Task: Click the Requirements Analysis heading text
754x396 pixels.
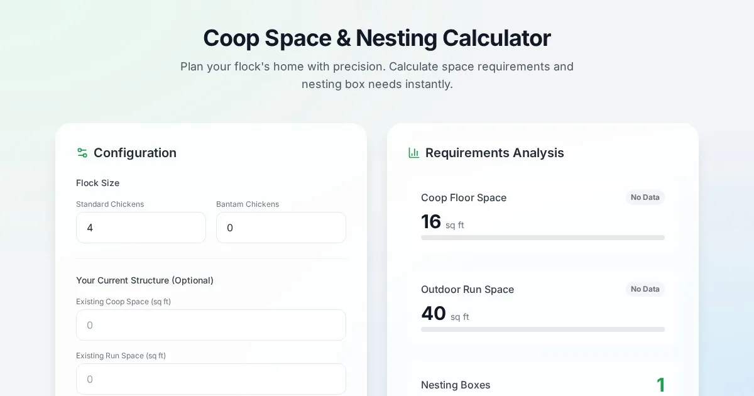Action: 494,153
